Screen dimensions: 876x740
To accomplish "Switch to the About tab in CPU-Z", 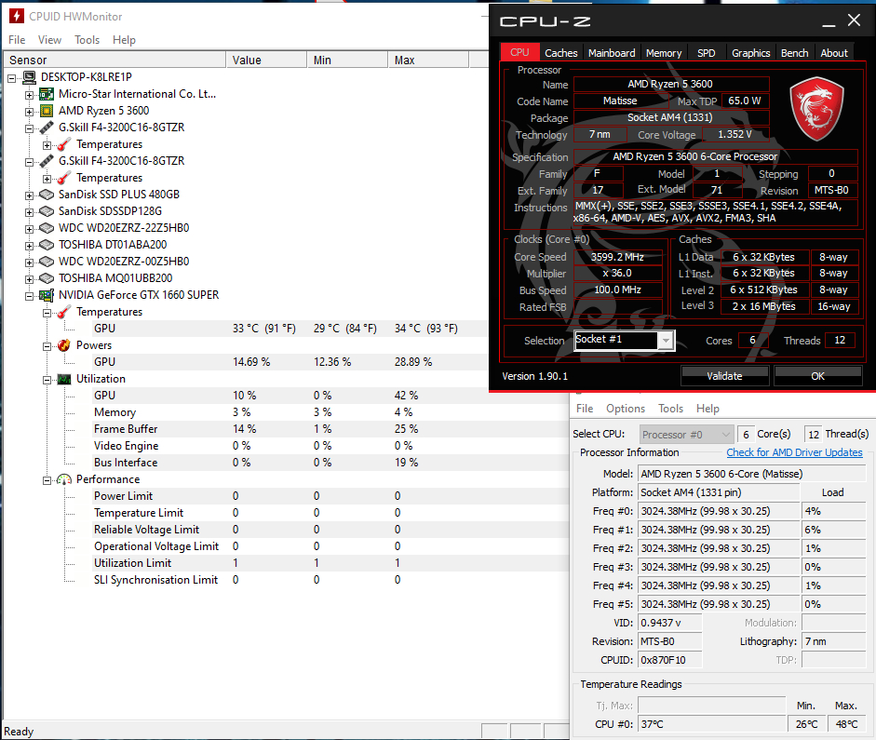I will pos(834,52).
